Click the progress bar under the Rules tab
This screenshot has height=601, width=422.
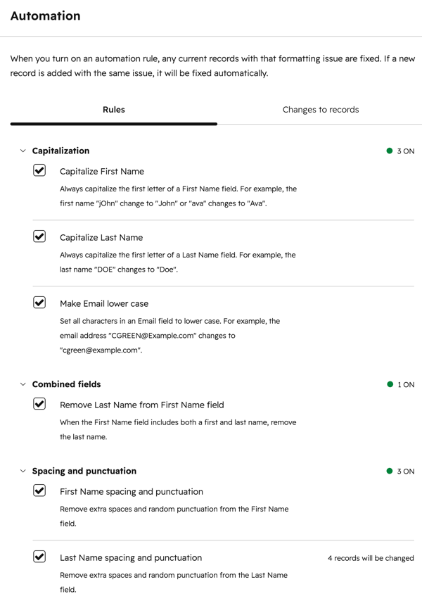(113, 123)
